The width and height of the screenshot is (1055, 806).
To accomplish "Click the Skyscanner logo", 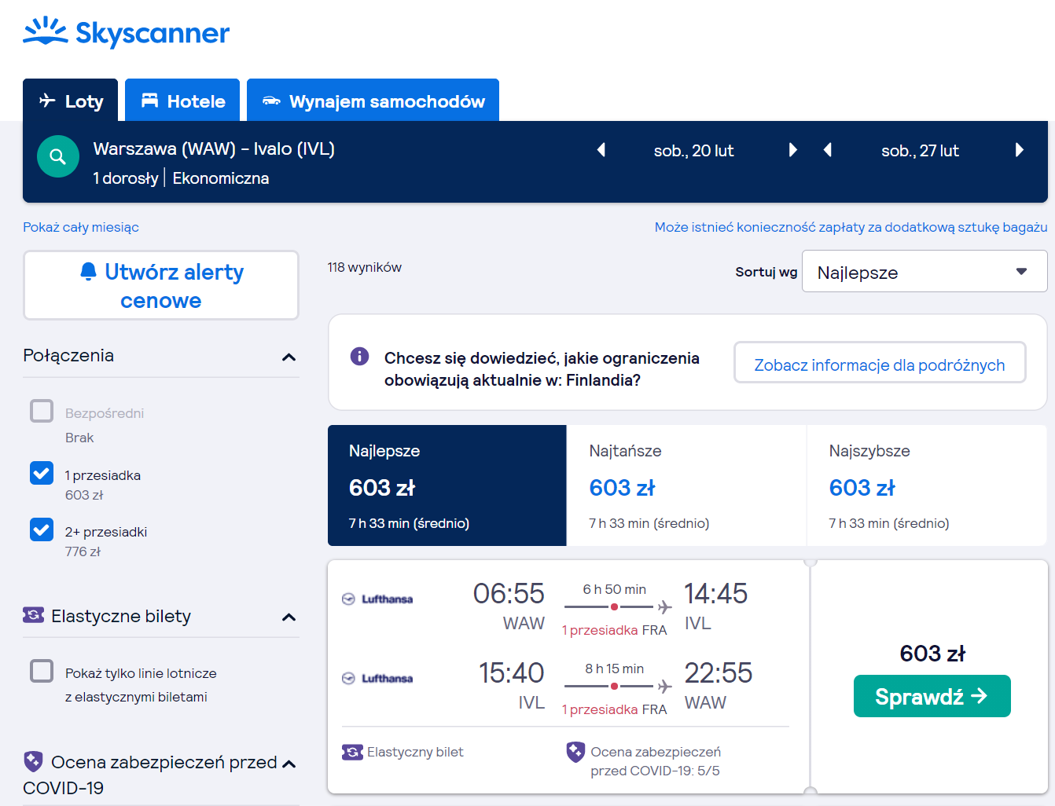I will point(126,32).
